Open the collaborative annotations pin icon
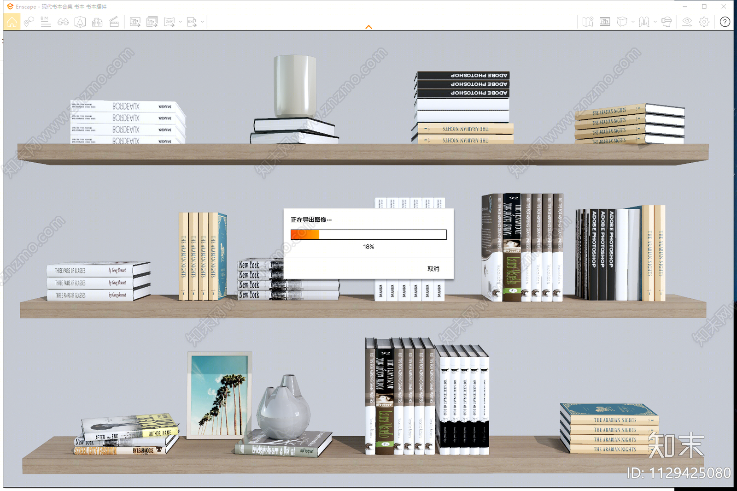The width and height of the screenshot is (737, 491). click(29, 22)
